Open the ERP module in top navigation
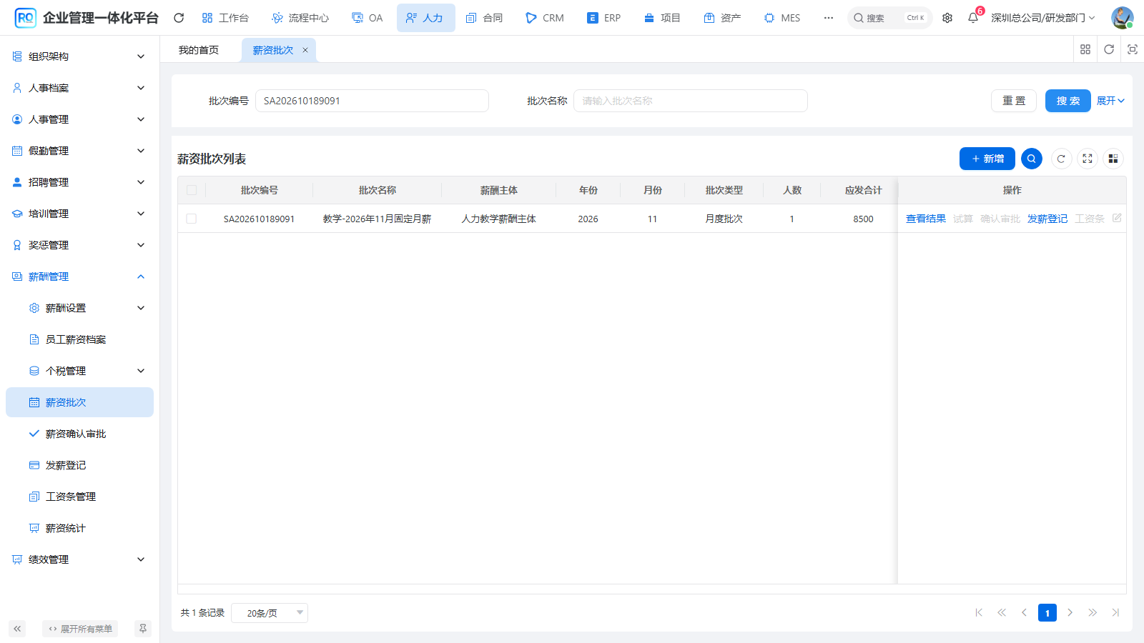Viewport: 1144px width, 643px height. tap(604, 18)
